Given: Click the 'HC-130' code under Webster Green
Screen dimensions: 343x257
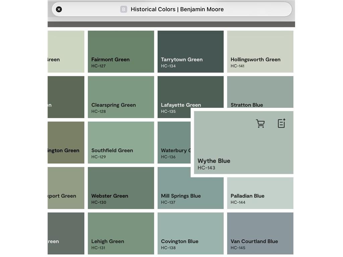Looking at the screenshot, I should (x=99, y=202).
